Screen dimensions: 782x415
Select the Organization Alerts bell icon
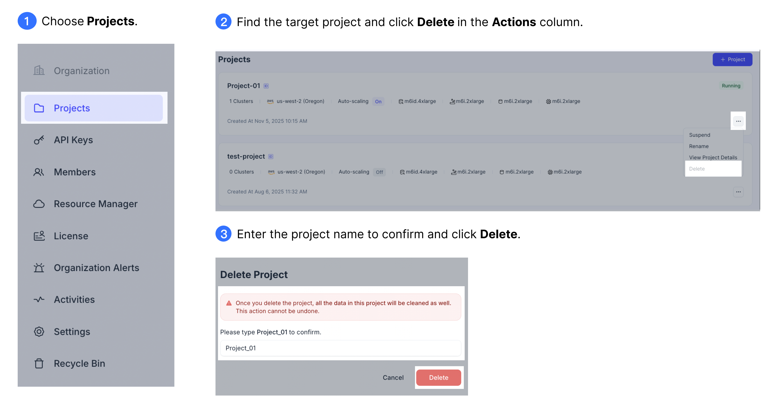coord(39,267)
